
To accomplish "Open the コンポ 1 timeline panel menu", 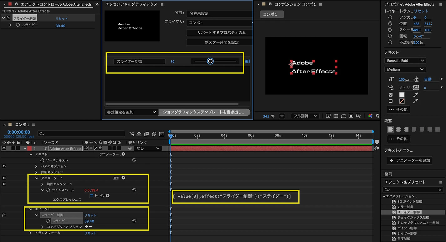I will tap(33, 125).
